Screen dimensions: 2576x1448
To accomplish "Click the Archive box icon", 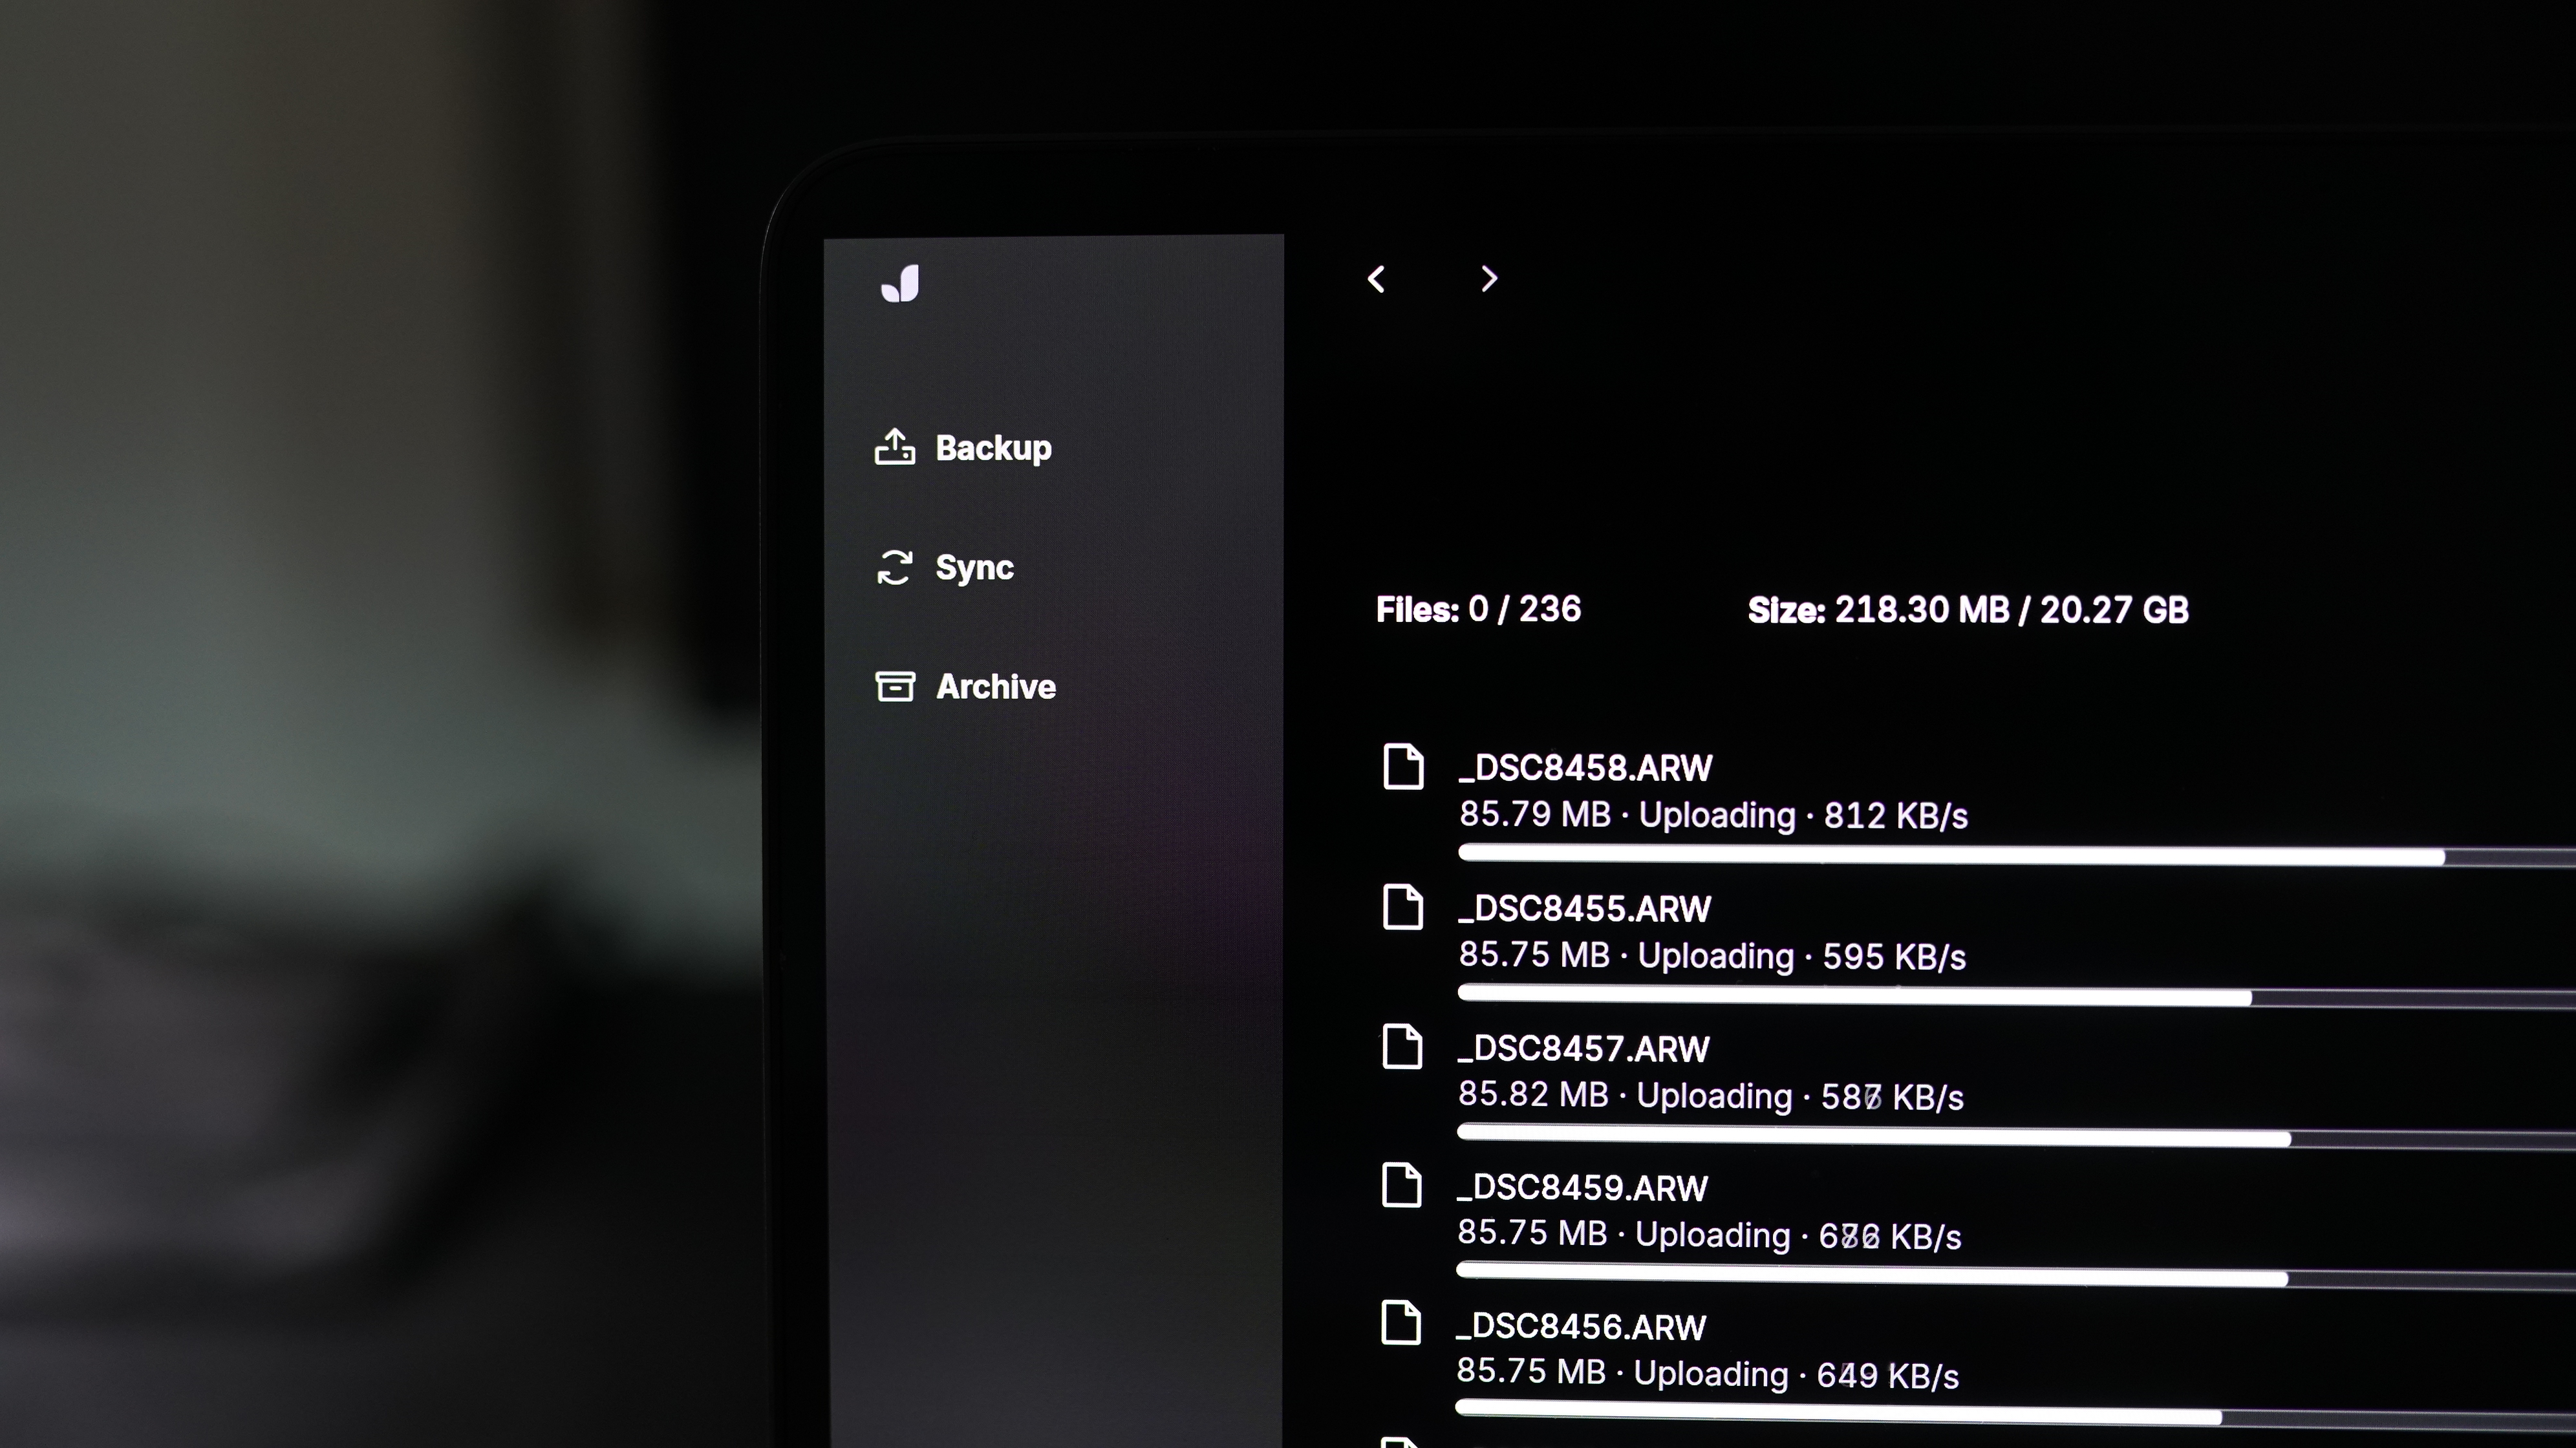I will click(x=895, y=686).
